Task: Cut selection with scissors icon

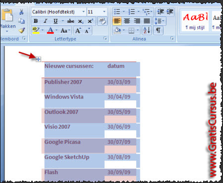Action: (21, 12)
